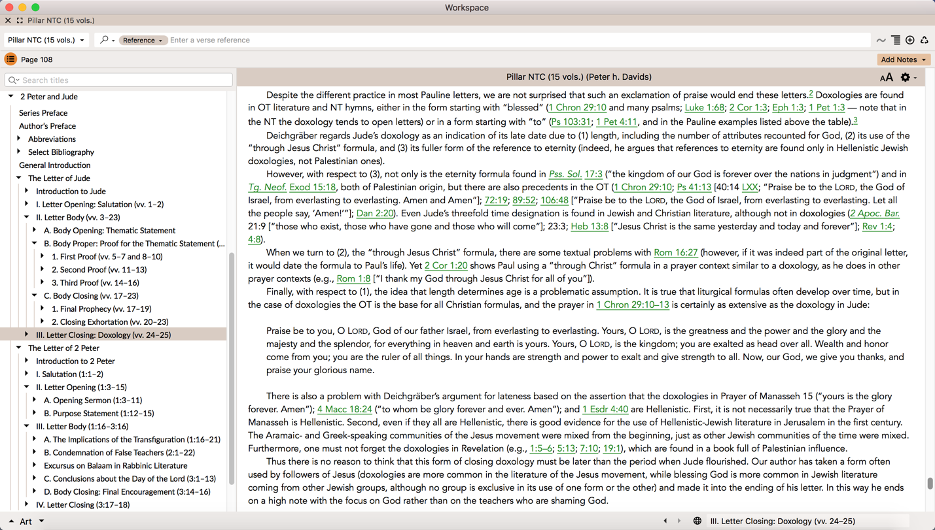Click the tilde icon in the toolbar

click(x=881, y=41)
